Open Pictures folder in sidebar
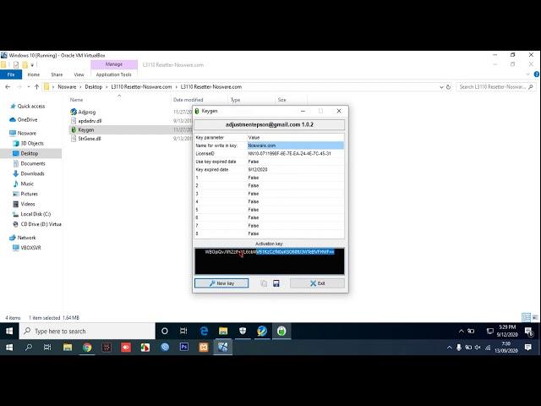This screenshot has width=541, height=406. click(x=25, y=194)
